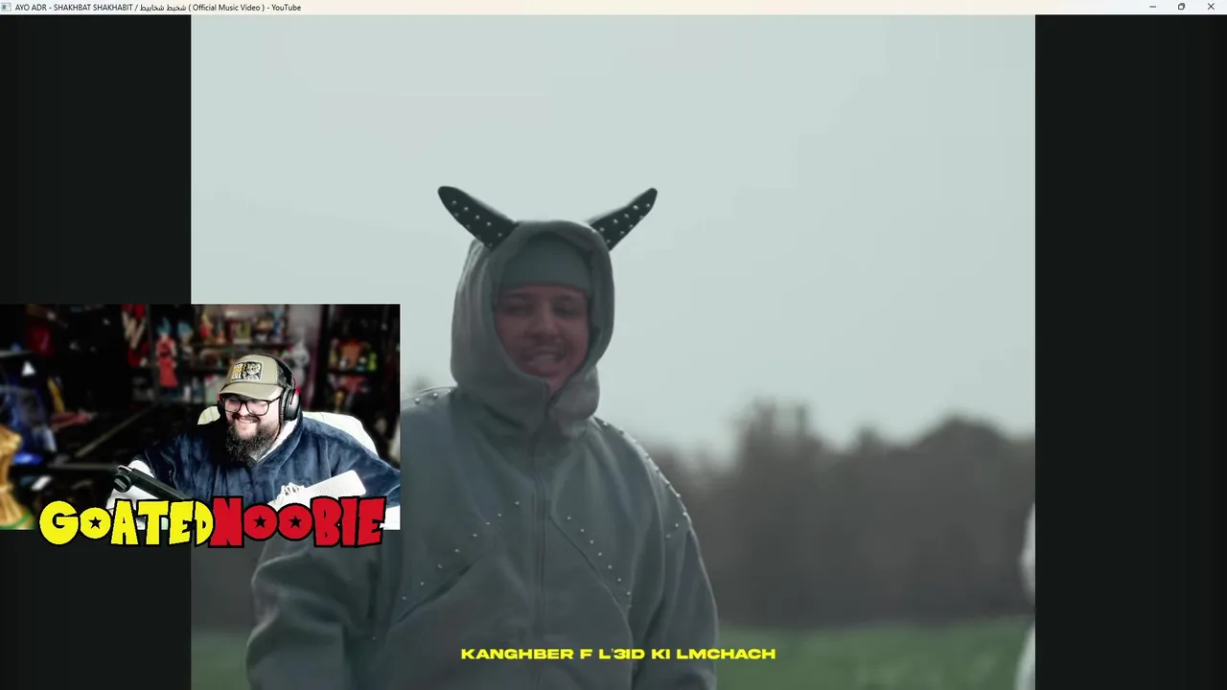The height and width of the screenshot is (690, 1227).
Task: Click the app icon in the title bar
Action: (6, 7)
